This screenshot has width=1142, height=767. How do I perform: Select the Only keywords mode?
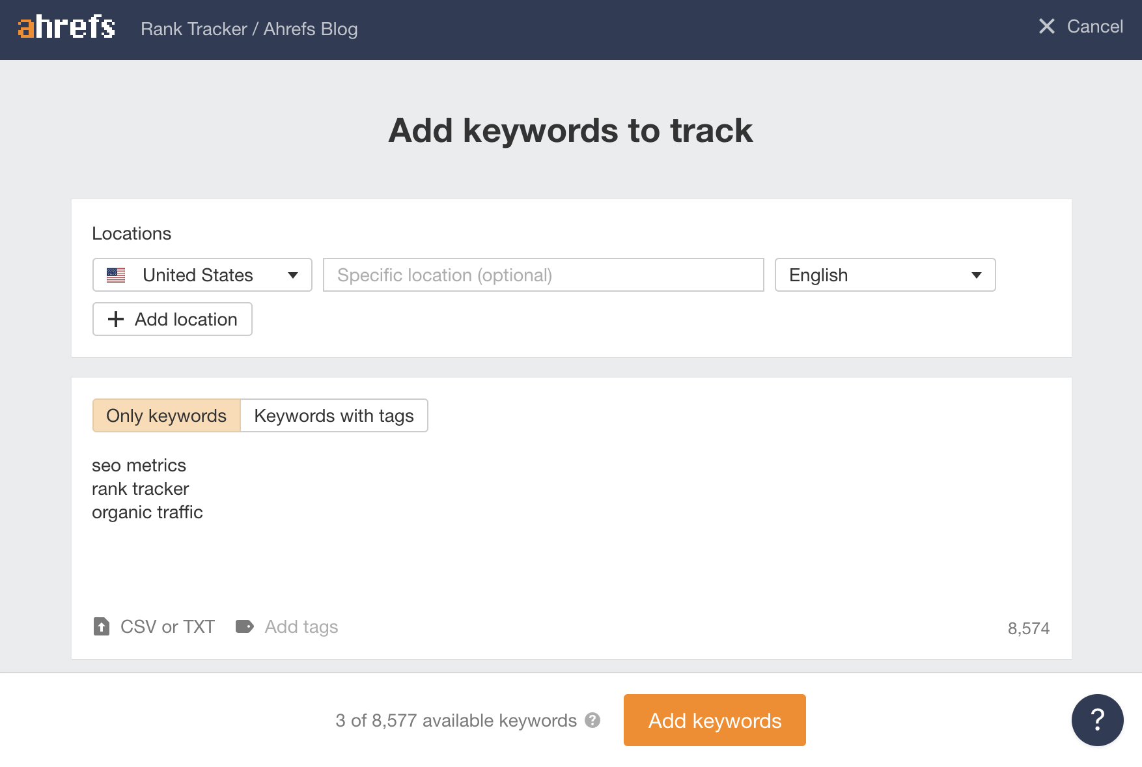coord(165,415)
